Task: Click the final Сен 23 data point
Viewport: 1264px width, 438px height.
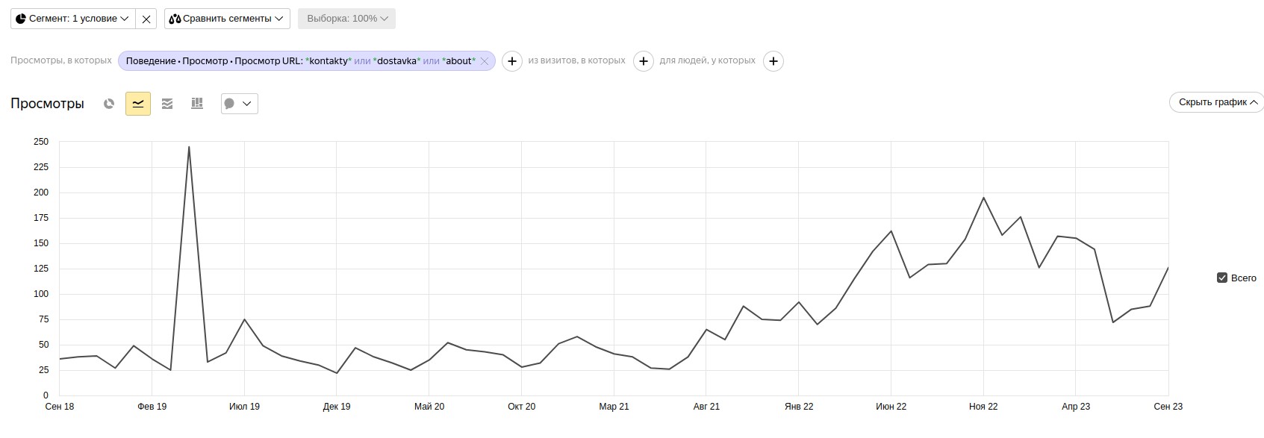Action: tap(1168, 268)
